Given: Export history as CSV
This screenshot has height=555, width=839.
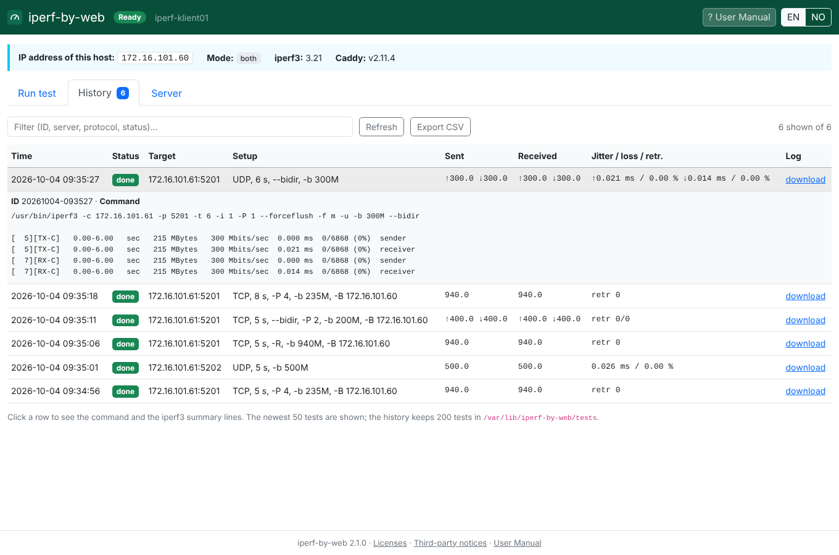Looking at the screenshot, I should point(440,127).
